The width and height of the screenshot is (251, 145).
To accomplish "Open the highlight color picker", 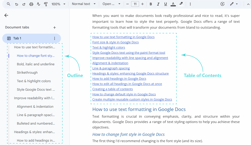I will click(181, 4).
